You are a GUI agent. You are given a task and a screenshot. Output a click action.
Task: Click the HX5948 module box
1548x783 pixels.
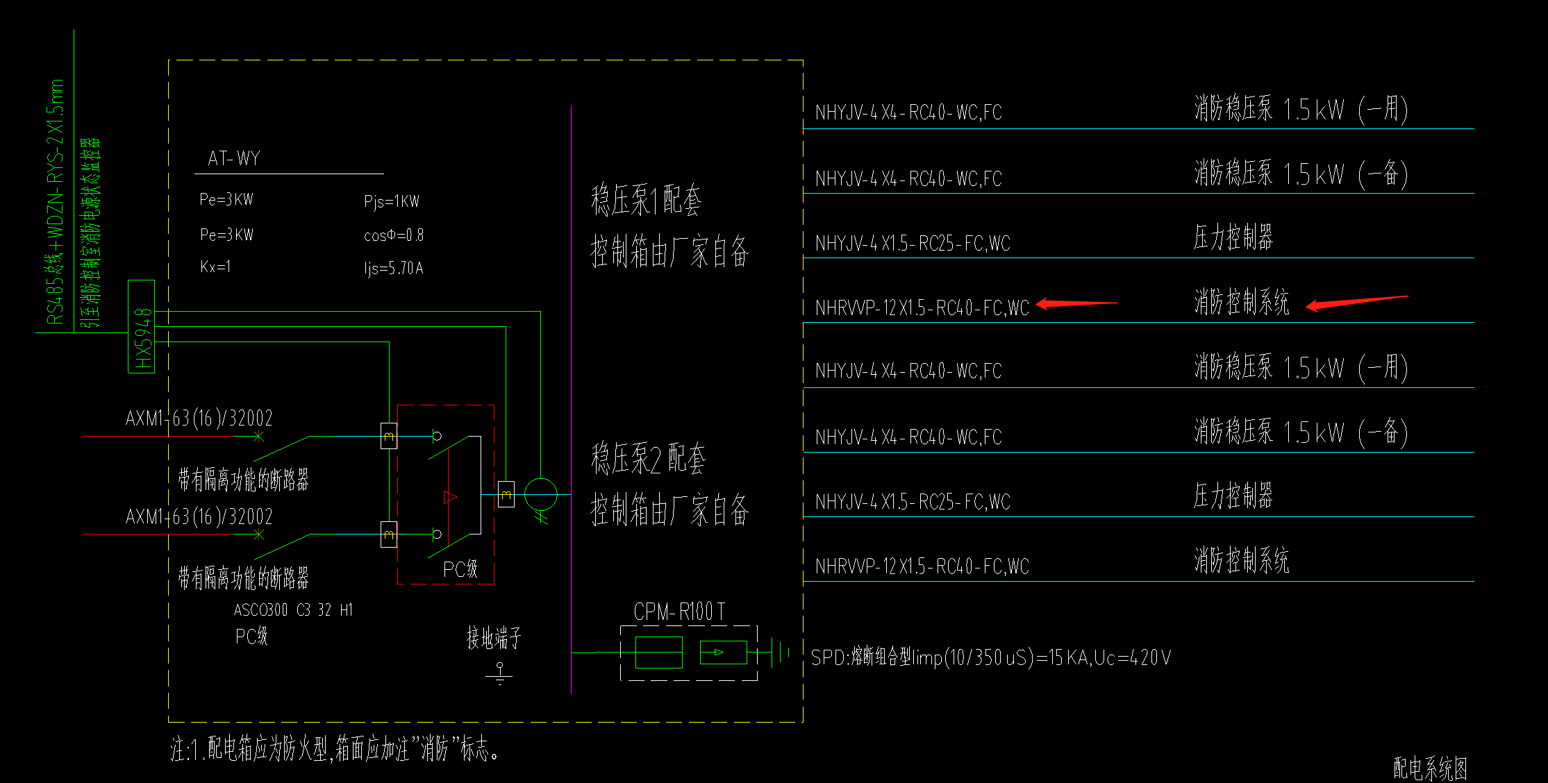[142, 326]
